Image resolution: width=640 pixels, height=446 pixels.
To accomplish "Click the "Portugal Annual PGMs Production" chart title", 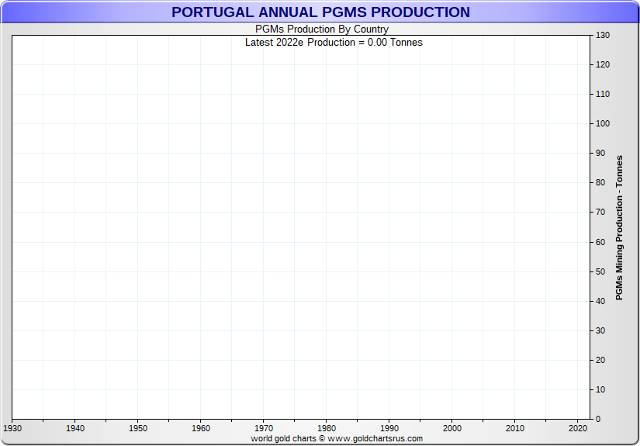I will pos(320,12).
